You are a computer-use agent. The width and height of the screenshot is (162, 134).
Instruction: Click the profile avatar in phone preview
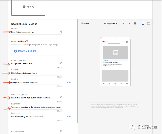click(x=127, y=42)
